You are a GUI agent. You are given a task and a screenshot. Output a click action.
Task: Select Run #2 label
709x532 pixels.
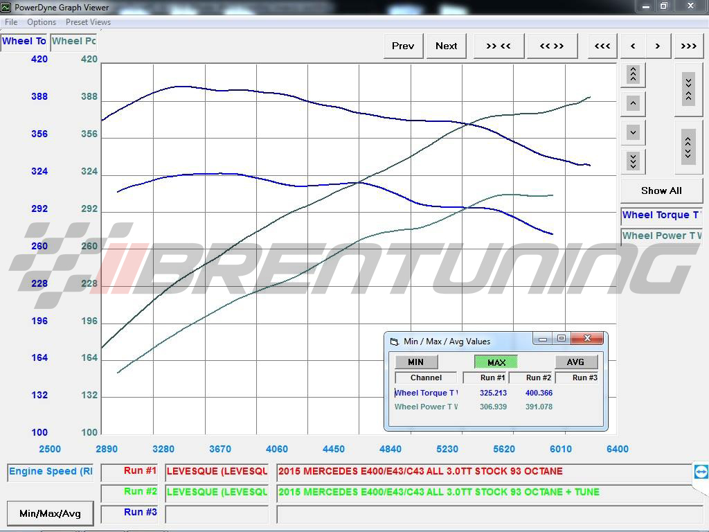pos(129,493)
